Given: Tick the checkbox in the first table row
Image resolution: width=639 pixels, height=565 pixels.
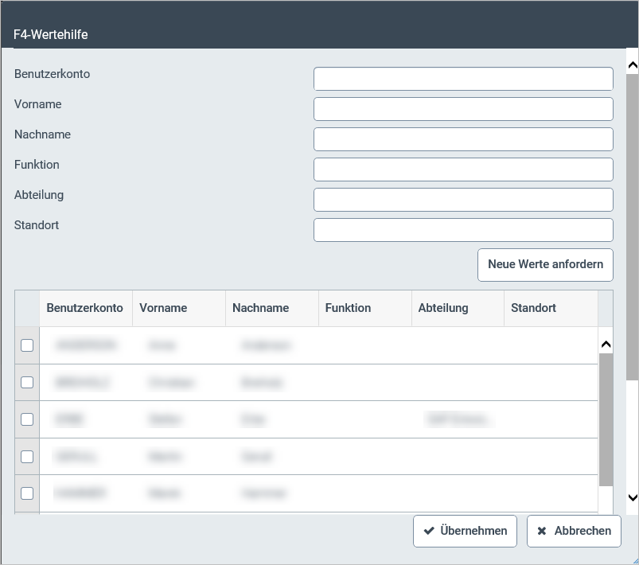Looking at the screenshot, I should (27, 345).
